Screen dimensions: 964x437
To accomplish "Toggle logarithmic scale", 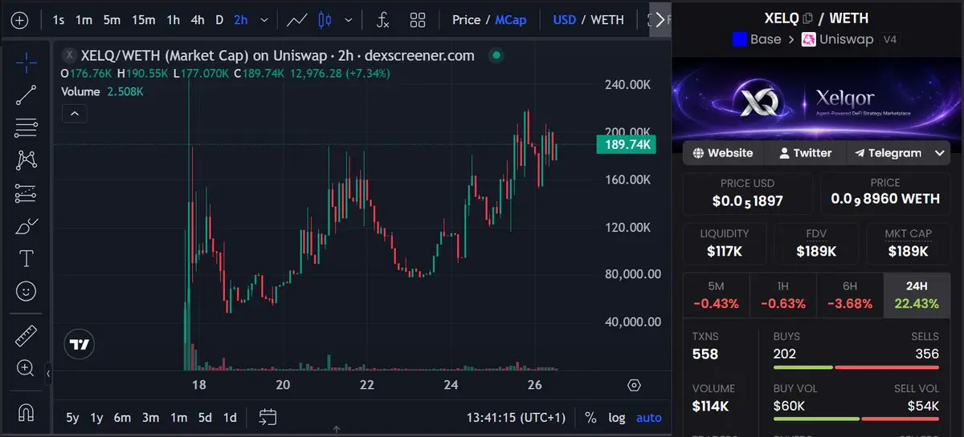I will tap(617, 418).
